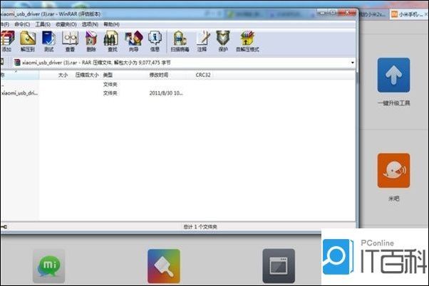Open the Tools (工具) menu
This screenshot has width=429, height=286.
click(43, 24)
